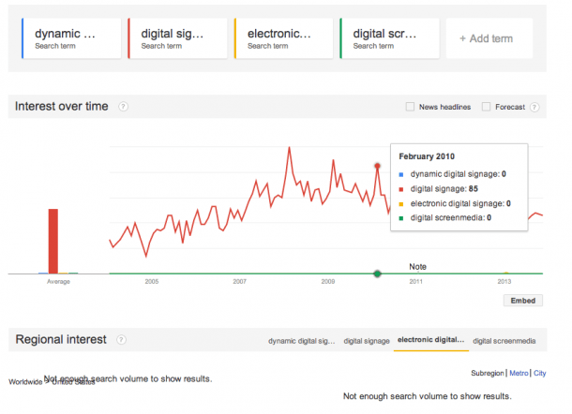Viewport: 572px width, 414px height.
Task: Select the green "digital scre..." search term box
Action: click(x=390, y=38)
